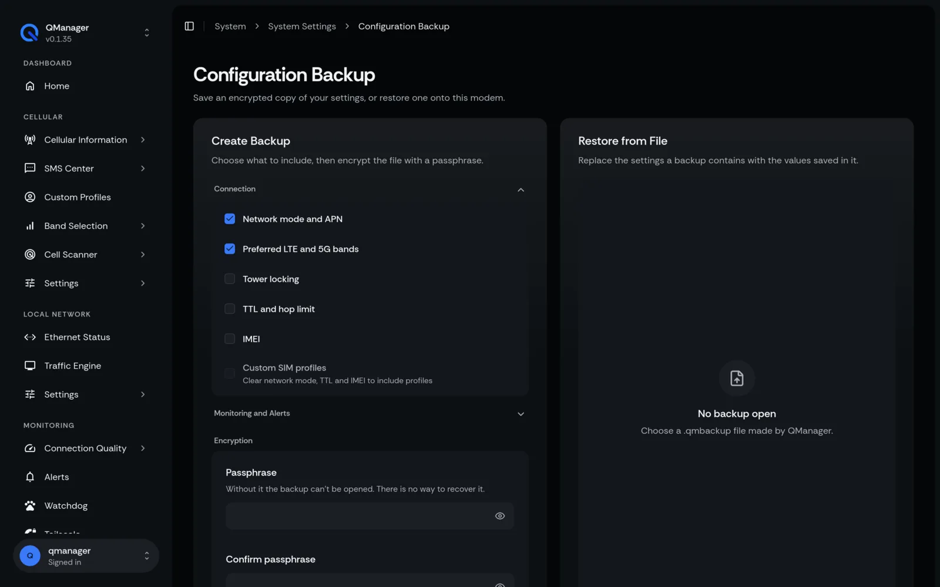Open the QManager version switcher

click(147, 33)
